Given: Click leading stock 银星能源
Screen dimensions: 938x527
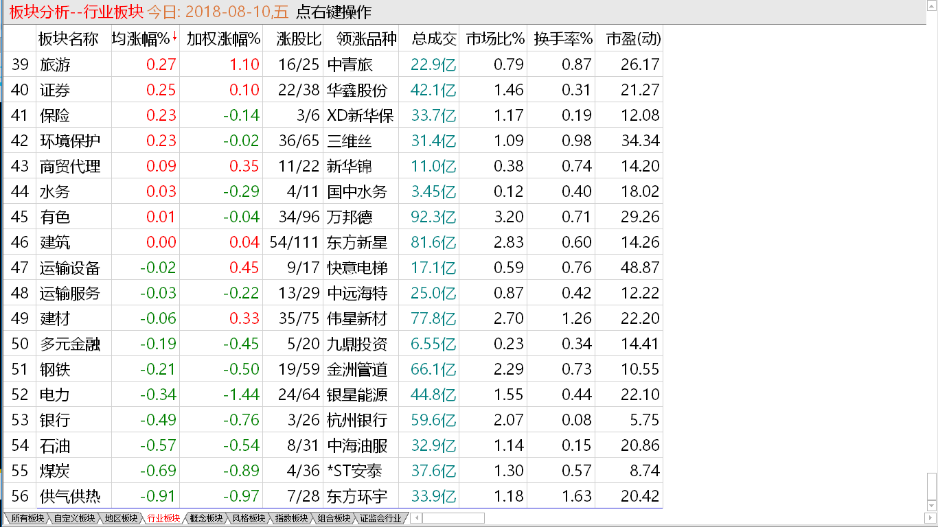Looking at the screenshot, I should pos(358,395).
